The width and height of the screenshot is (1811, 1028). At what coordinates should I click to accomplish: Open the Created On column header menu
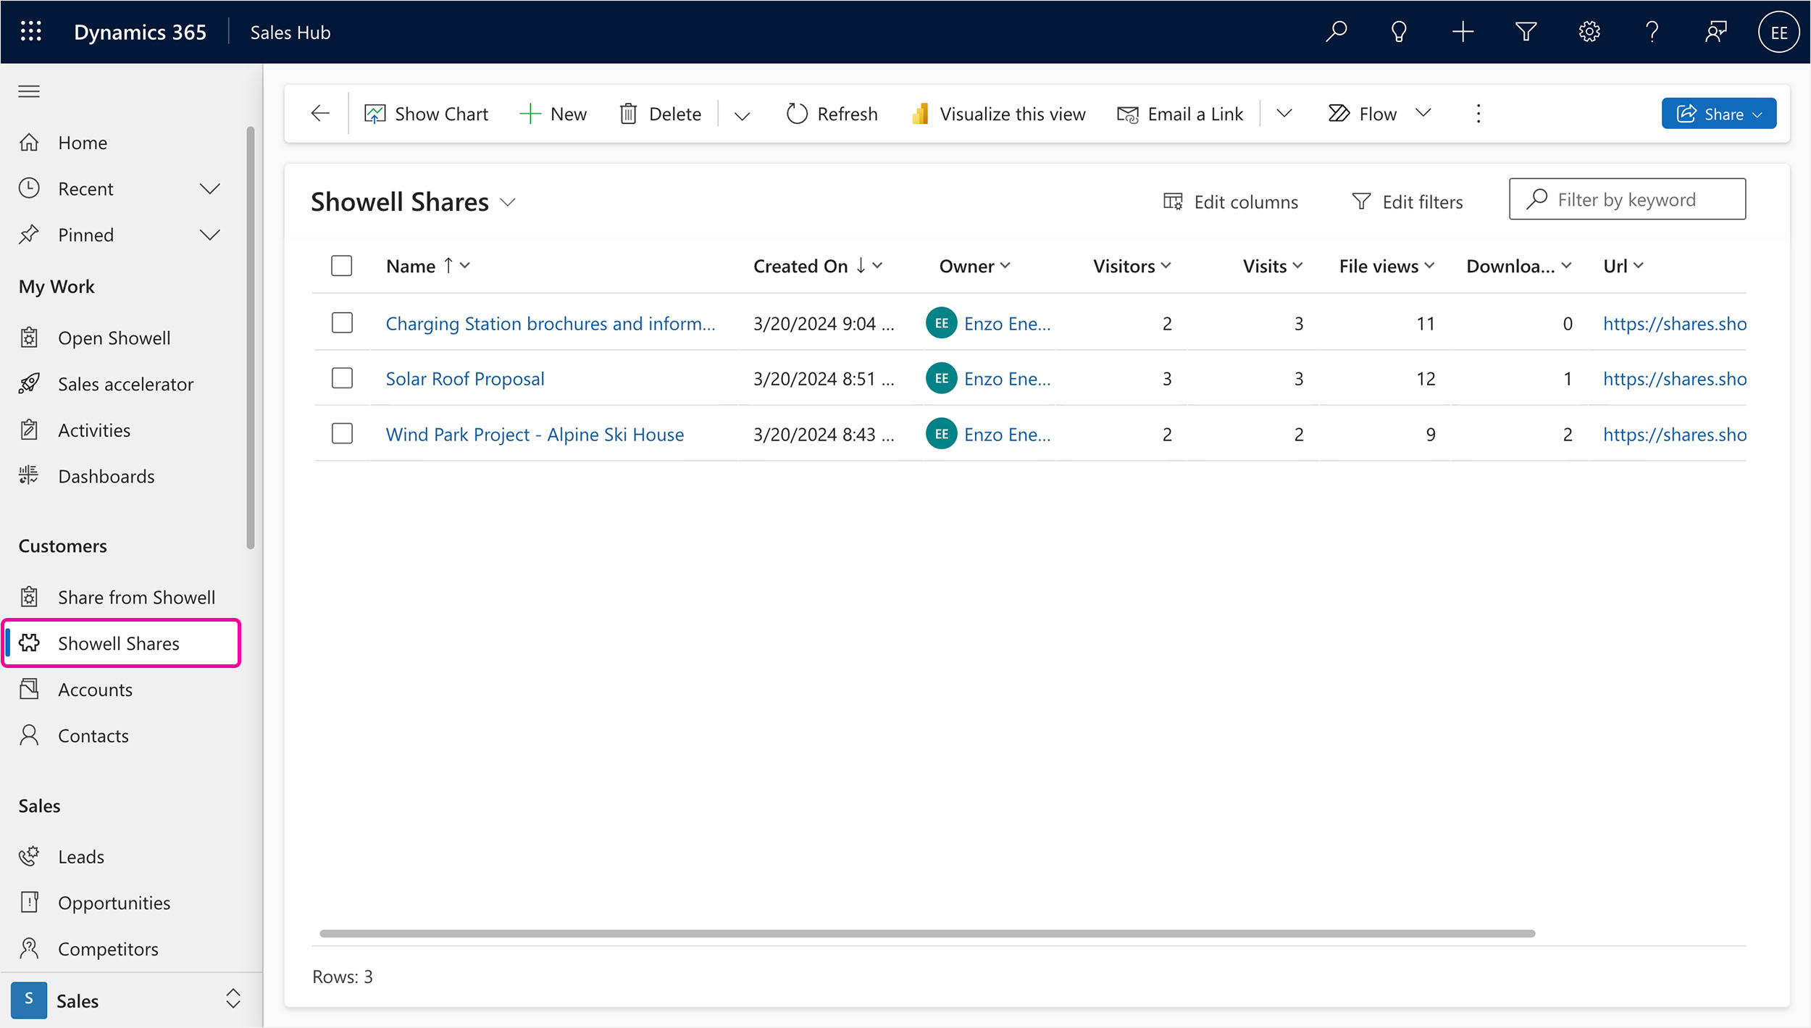click(818, 266)
